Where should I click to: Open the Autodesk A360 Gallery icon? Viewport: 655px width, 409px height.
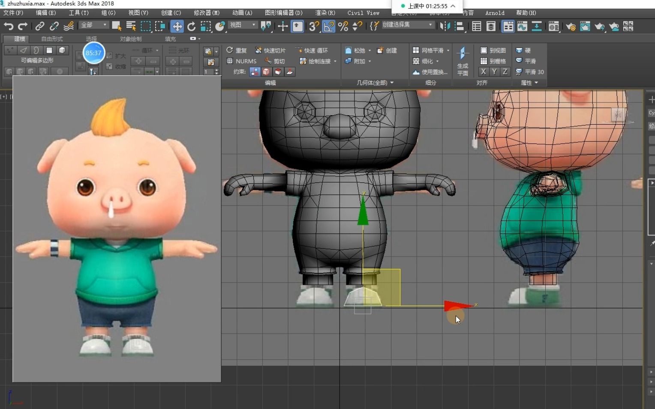(x=628, y=27)
